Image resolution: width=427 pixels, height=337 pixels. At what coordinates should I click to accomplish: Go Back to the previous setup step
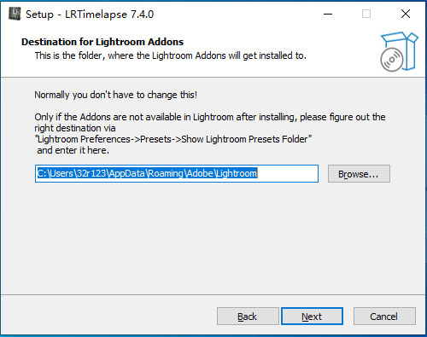click(x=248, y=317)
